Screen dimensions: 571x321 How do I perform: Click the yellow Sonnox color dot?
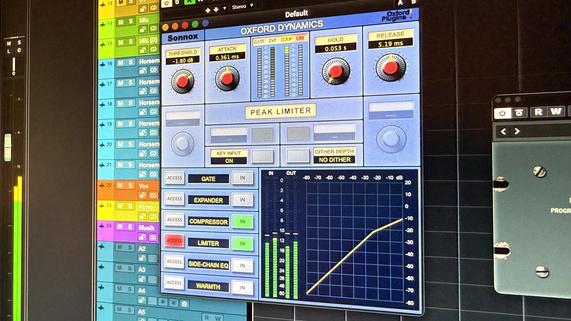(x=165, y=28)
